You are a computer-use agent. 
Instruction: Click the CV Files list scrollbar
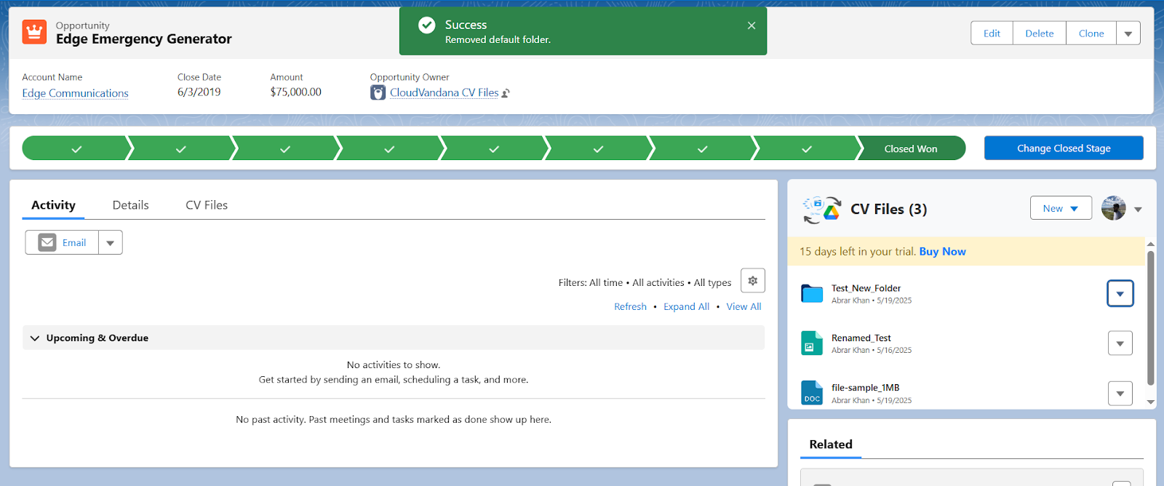[1150, 317]
